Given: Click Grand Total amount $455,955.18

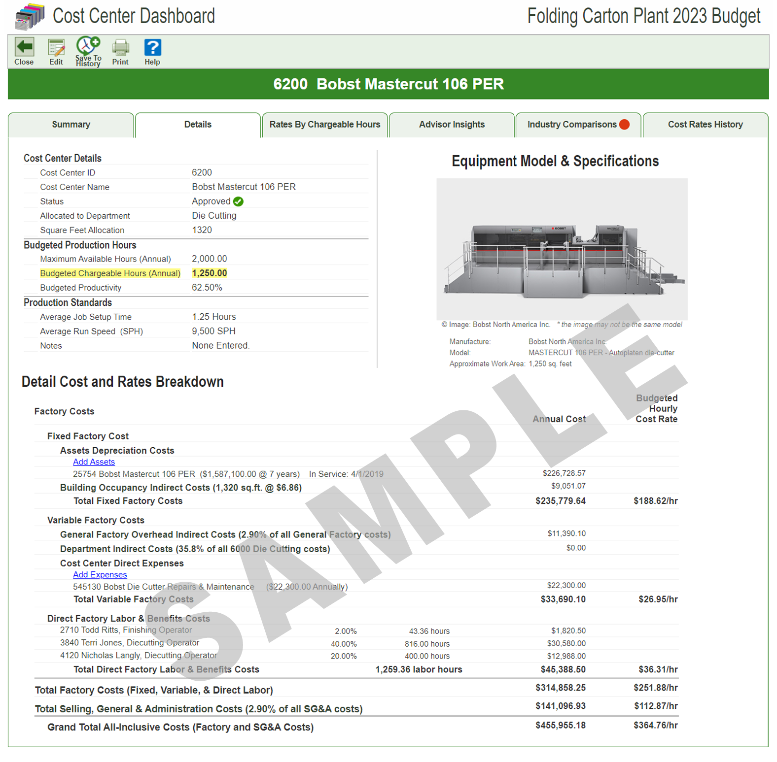Looking at the screenshot, I should [x=561, y=725].
